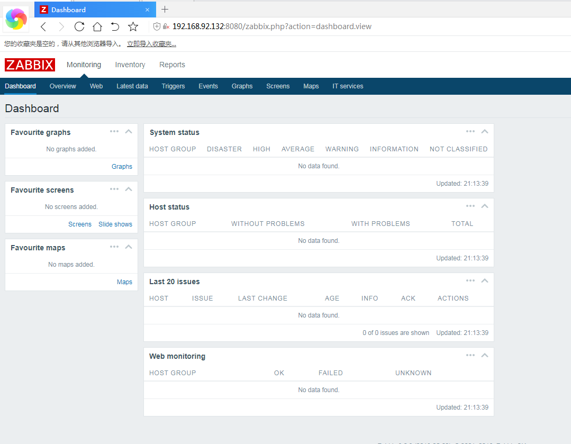Collapse the Host status widget

[485, 206]
